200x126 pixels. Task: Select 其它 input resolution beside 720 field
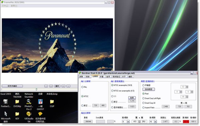click(x=82, y=105)
